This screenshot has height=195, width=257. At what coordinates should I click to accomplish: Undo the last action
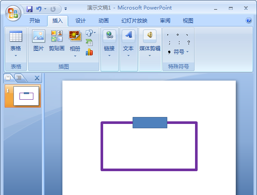[39, 9]
